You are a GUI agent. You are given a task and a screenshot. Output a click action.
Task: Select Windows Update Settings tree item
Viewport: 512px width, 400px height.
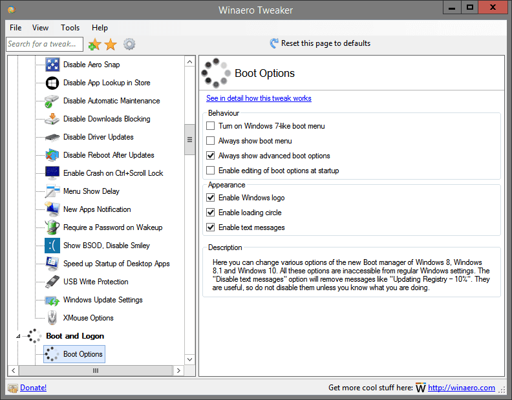tap(103, 300)
